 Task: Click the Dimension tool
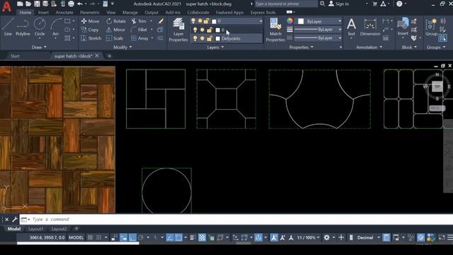(x=370, y=27)
